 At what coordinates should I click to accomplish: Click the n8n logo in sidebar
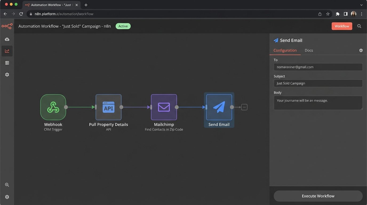[7, 26]
